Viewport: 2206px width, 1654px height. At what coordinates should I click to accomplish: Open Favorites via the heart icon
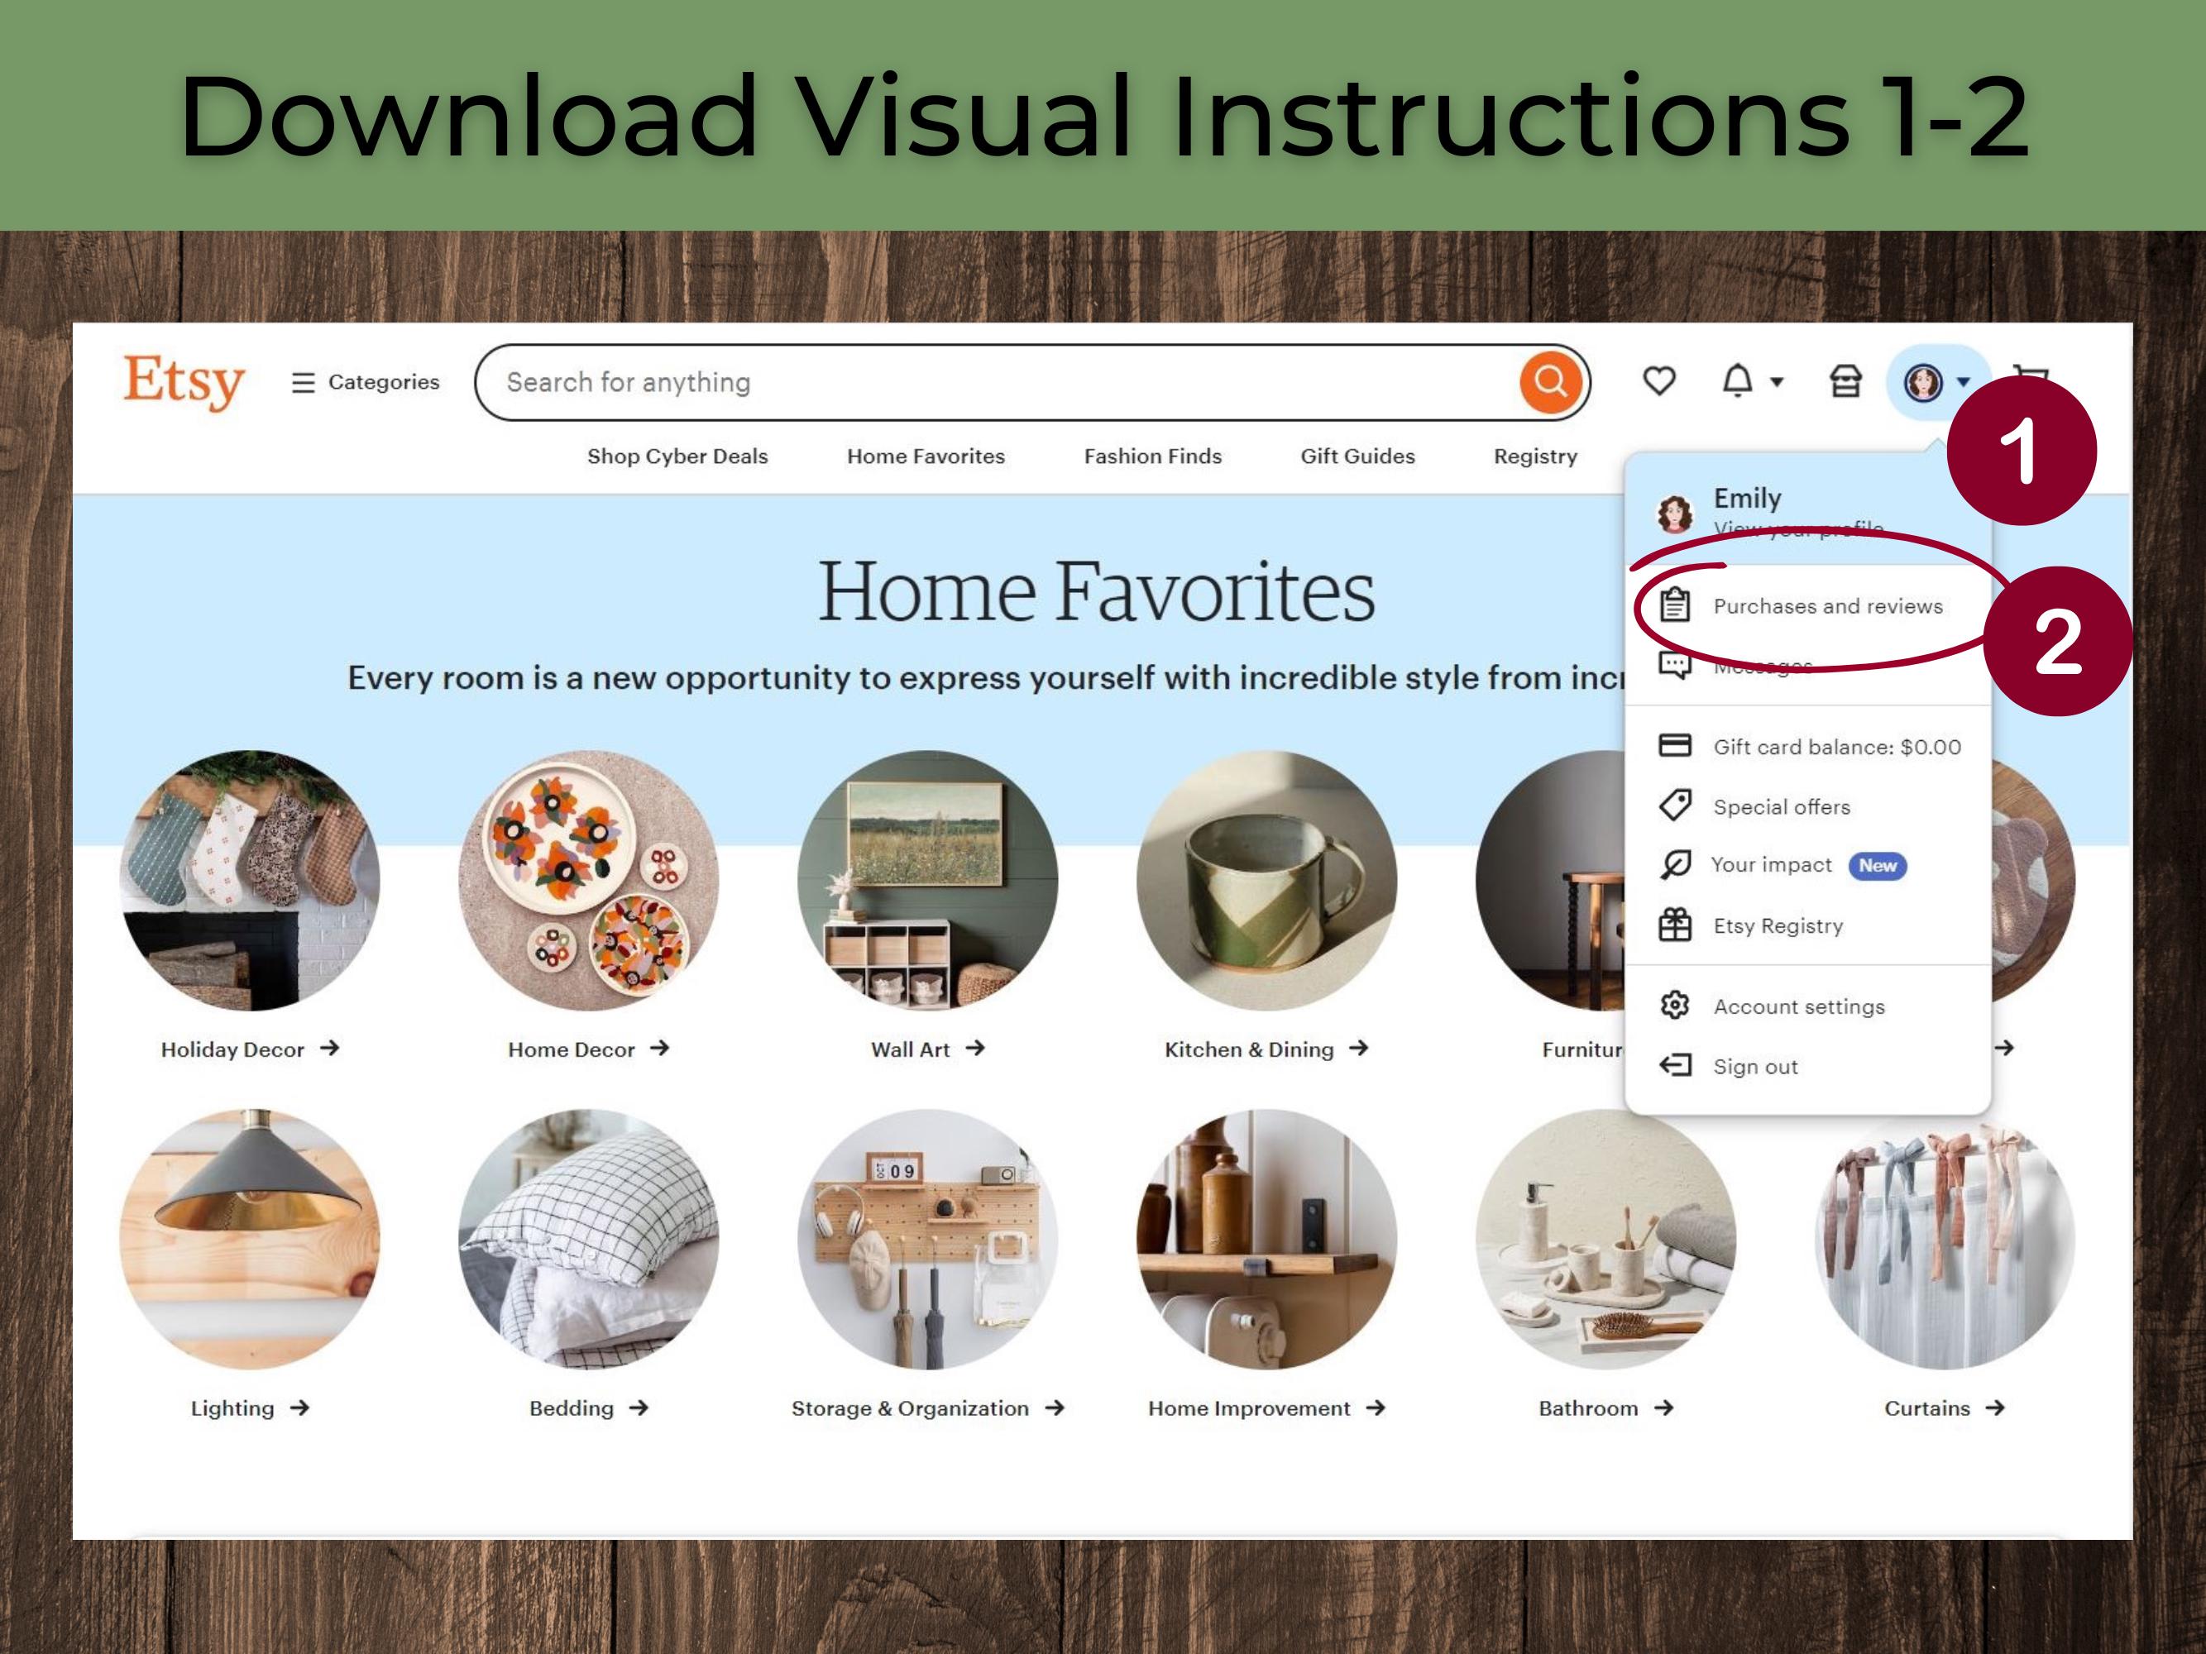[1659, 381]
